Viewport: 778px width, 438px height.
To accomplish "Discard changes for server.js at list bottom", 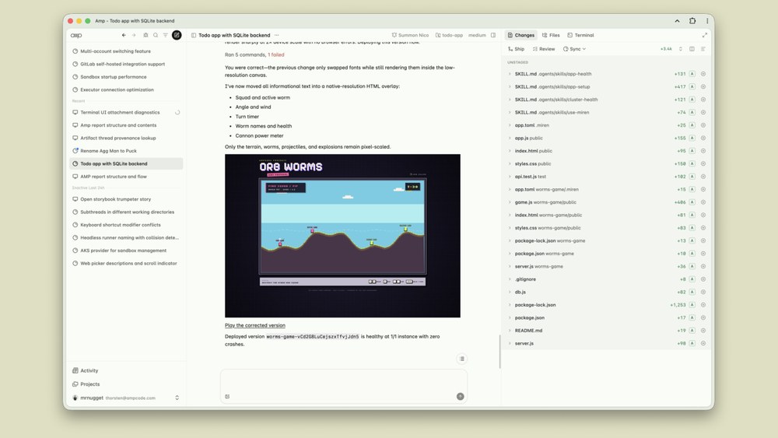I will pos(703,343).
